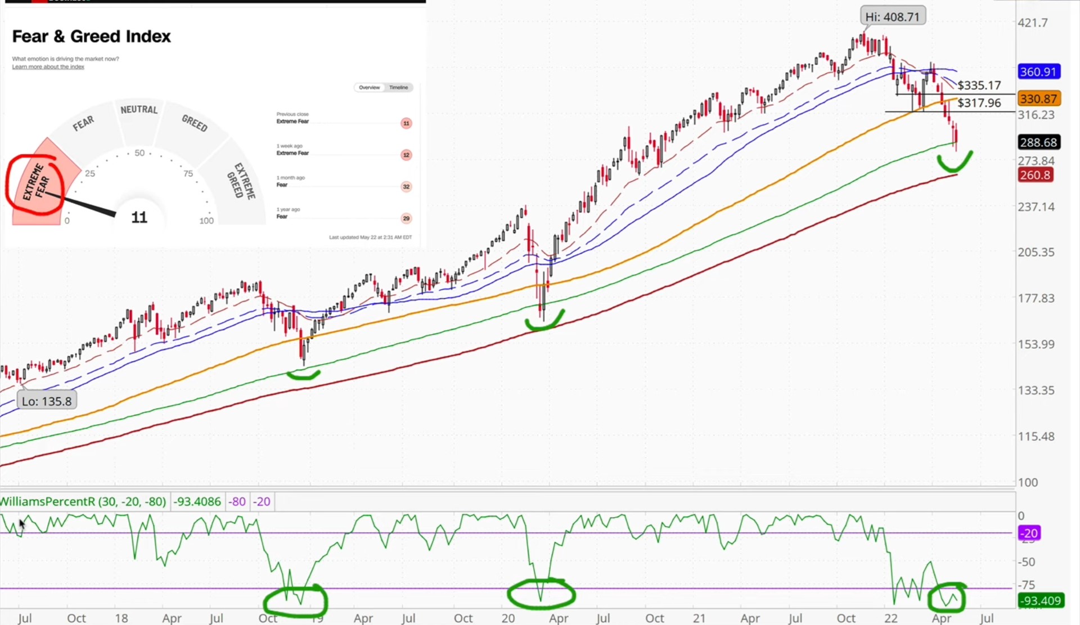
Task: Select the 1 month ago value 32 badge
Action: (406, 186)
